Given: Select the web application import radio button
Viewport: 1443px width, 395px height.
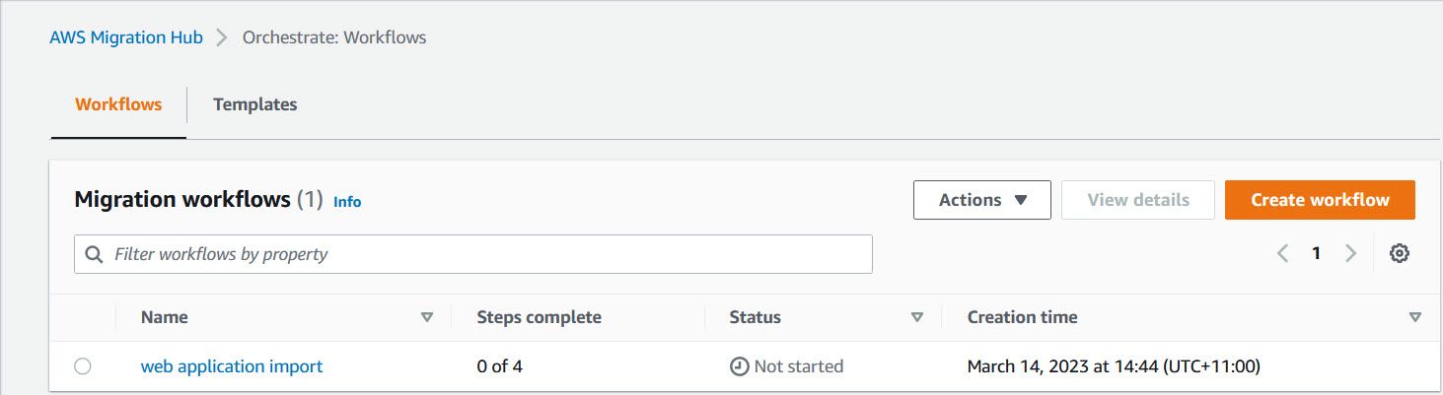Looking at the screenshot, I should point(83,366).
